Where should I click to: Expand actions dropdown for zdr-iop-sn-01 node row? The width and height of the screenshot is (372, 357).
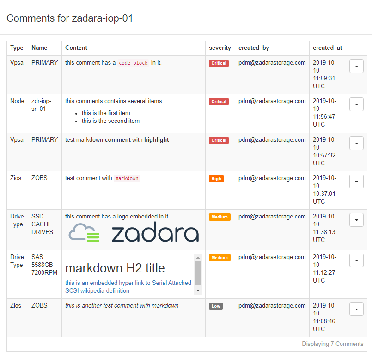click(x=356, y=104)
